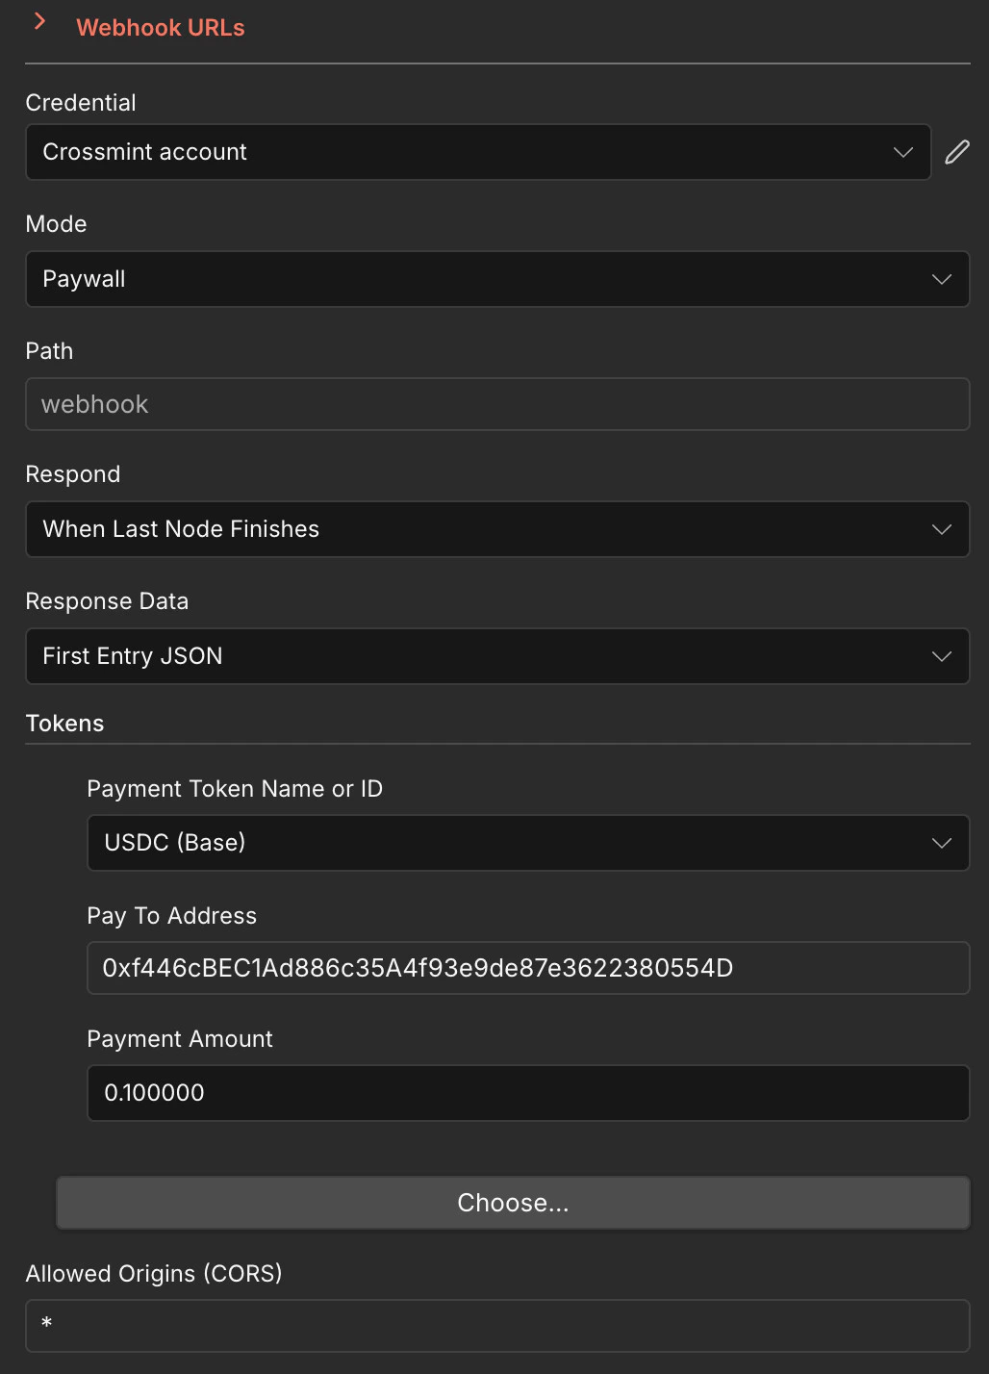Screen dimensions: 989x1374
Task: Click the chevron on the Respond selector
Action: coord(941,529)
